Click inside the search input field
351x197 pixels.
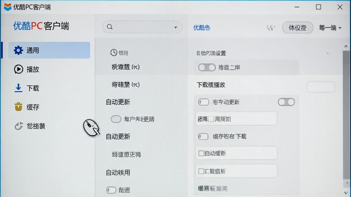tap(142, 27)
